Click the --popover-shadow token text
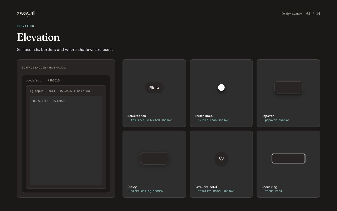 coord(275,120)
